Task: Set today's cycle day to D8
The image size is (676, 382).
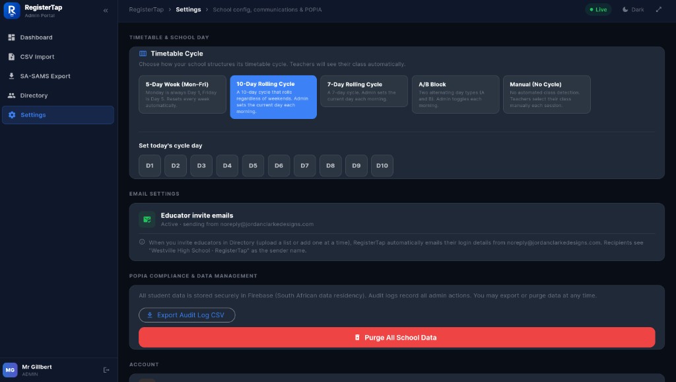Action: click(331, 166)
